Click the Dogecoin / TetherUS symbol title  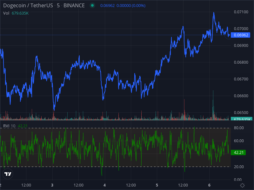[28, 5]
